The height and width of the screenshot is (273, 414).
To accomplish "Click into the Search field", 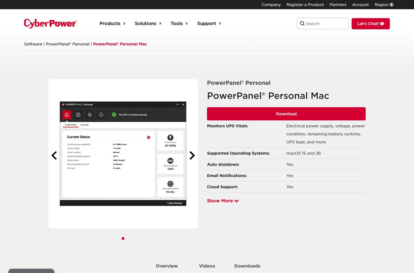I will [323, 23].
